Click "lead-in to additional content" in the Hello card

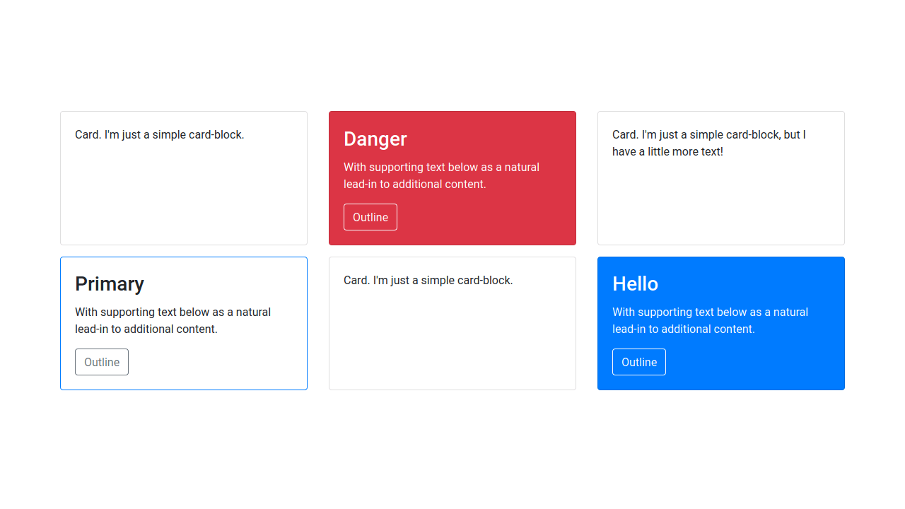pyautogui.click(x=684, y=329)
